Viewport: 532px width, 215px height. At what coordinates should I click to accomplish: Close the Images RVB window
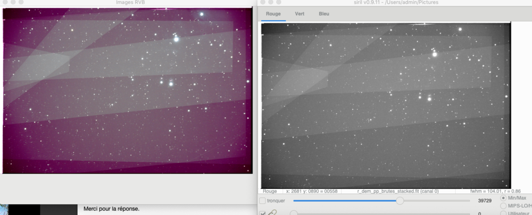coord(5,2)
